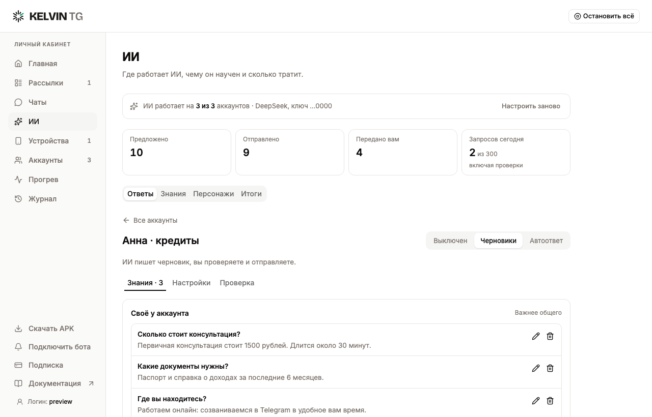Select the Черновики mode
Image resolution: width=652 pixels, height=417 pixels.
(x=498, y=241)
